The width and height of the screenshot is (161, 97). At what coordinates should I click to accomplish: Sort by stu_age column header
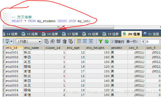pos(75,48)
